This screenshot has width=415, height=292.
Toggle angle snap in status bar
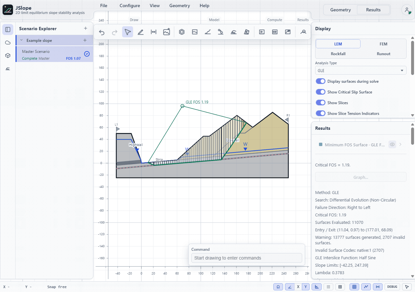click(x=289, y=287)
